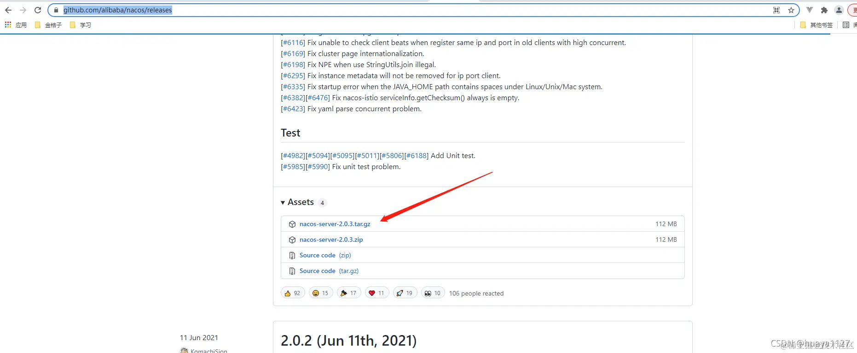Click the 112 MB size of tar.gz asset

[666, 224]
